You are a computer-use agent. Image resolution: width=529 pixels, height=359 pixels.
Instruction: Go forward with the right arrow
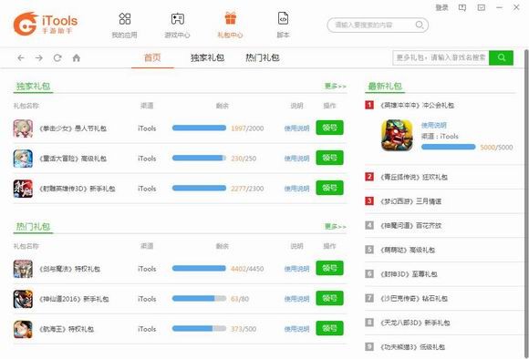[39, 58]
